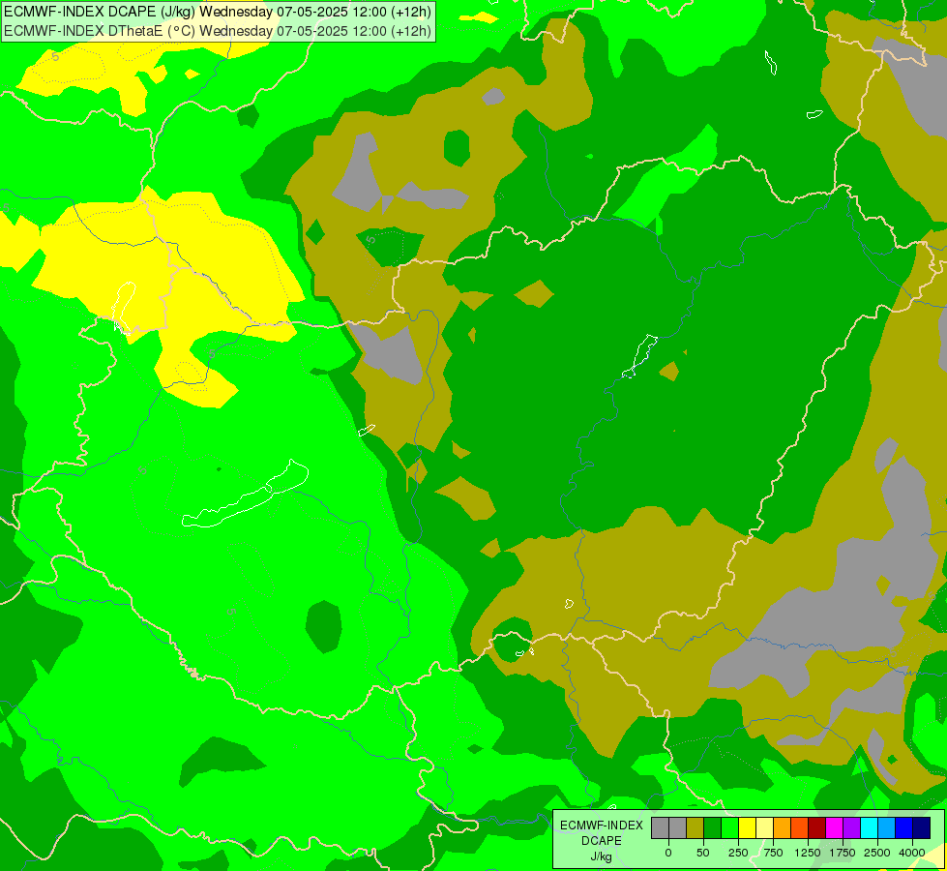
Task: Click the purple legend swatch
Action: click(851, 827)
